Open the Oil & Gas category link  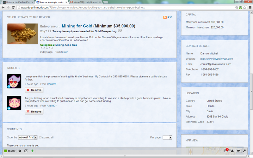coord(71,45)
